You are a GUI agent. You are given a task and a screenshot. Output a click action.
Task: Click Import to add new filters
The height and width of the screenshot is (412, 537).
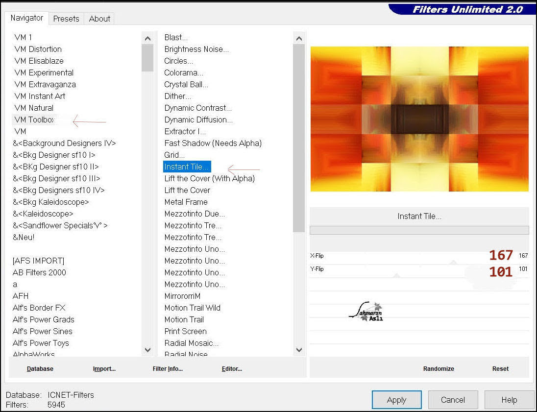pos(104,368)
